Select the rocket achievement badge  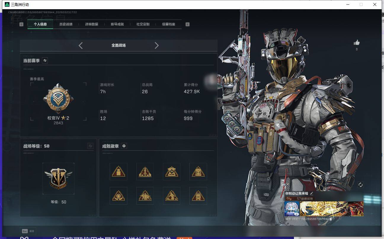tap(145, 171)
